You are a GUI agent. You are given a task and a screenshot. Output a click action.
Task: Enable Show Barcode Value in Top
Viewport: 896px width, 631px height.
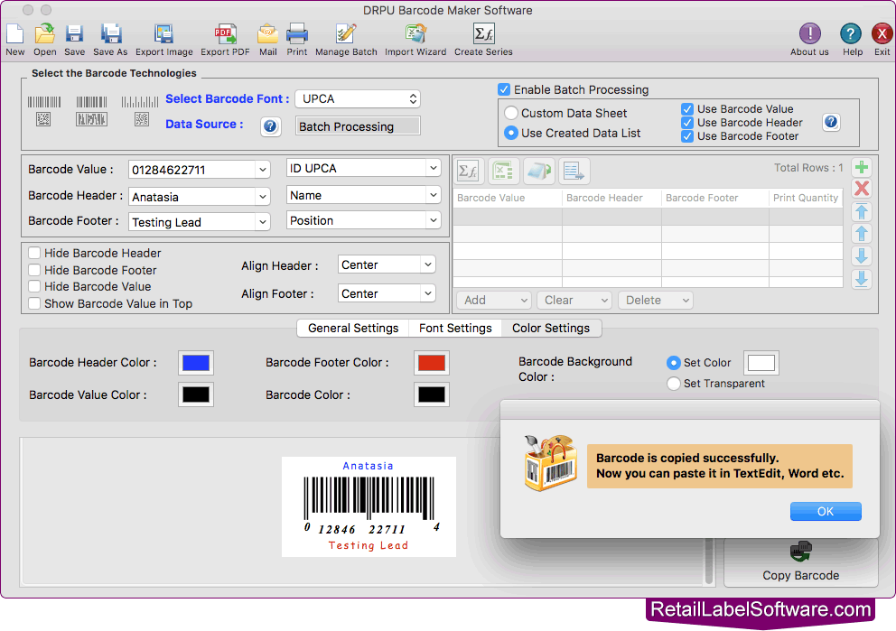[x=35, y=304]
